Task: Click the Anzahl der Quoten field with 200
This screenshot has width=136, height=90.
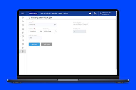Action: point(35,38)
